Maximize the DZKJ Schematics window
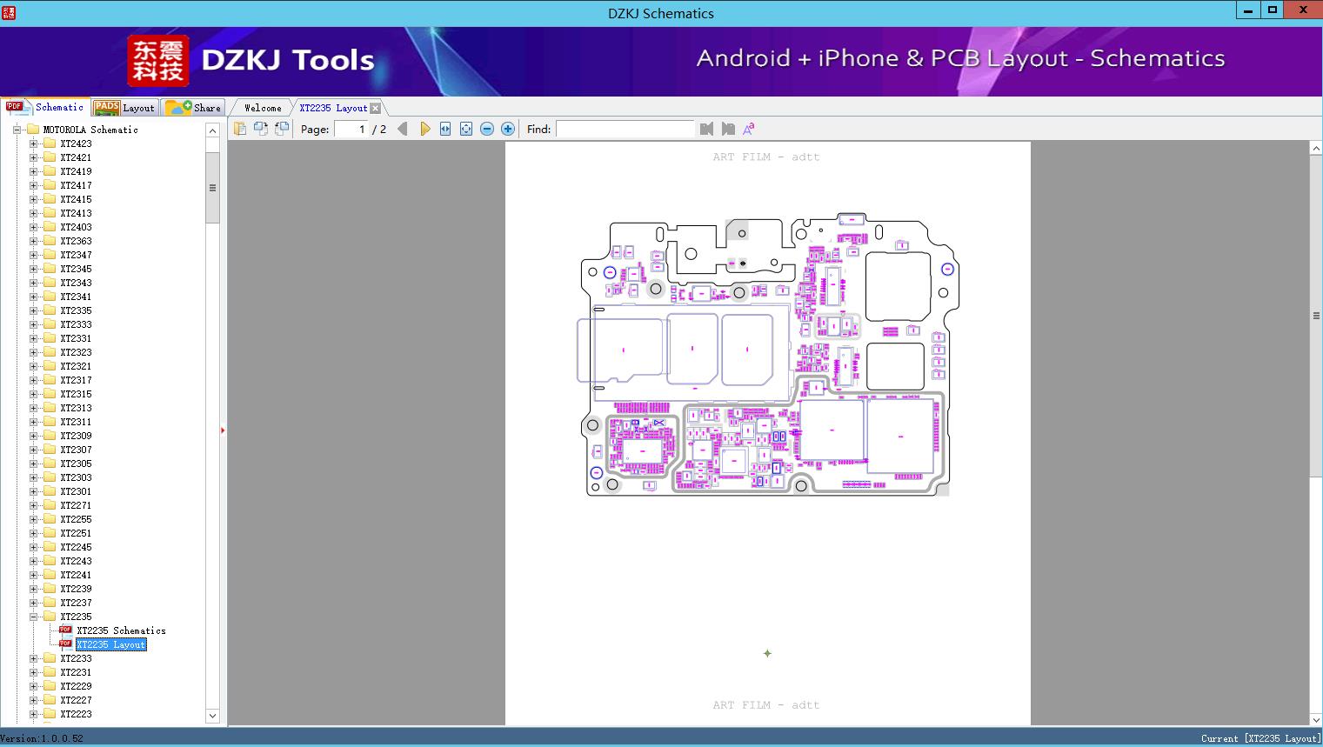This screenshot has height=747, width=1323. tap(1273, 10)
